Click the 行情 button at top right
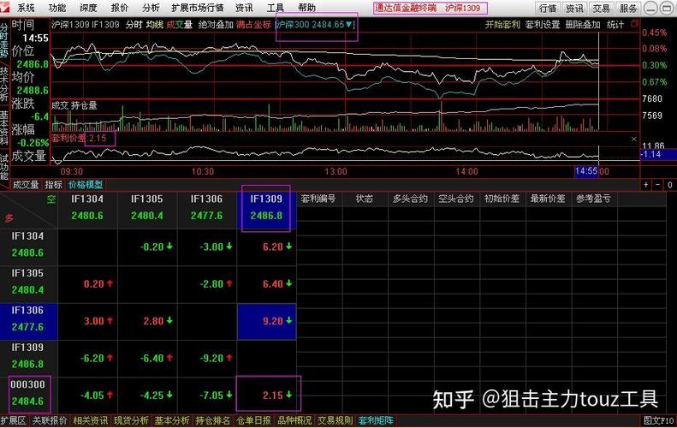Screen dimensions: 677x428 point(548,9)
